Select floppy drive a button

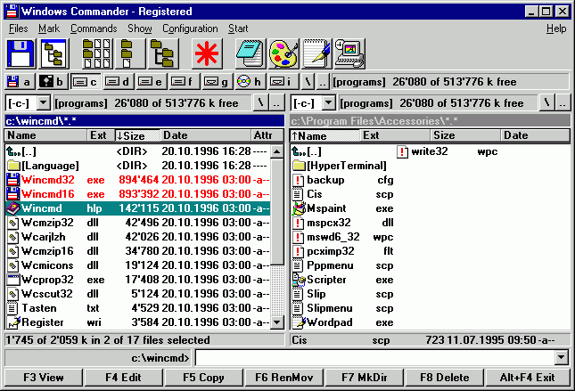[x=21, y=82]
